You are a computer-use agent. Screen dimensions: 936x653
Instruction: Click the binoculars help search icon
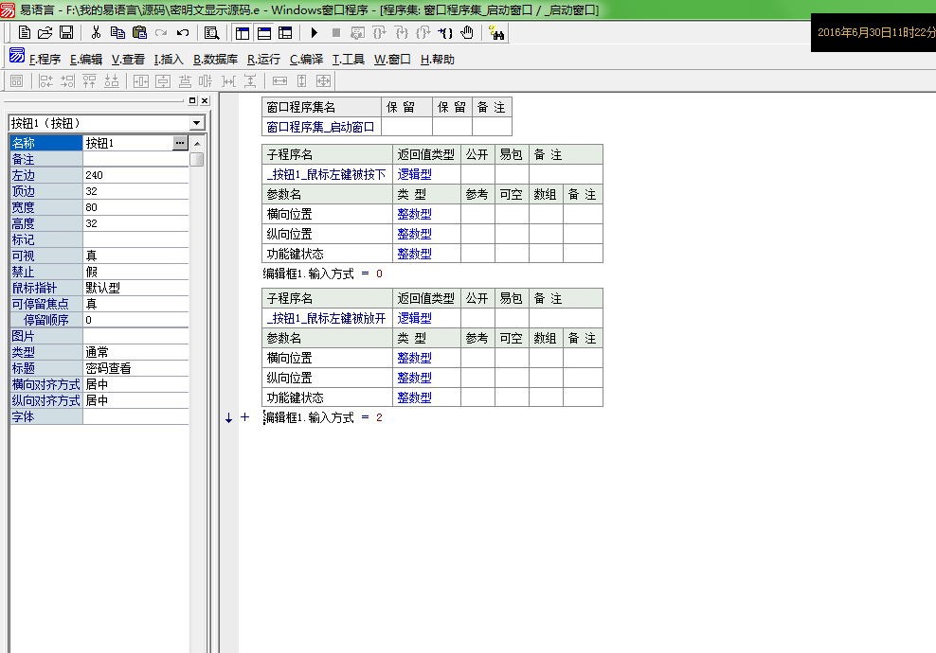point(497,33)
